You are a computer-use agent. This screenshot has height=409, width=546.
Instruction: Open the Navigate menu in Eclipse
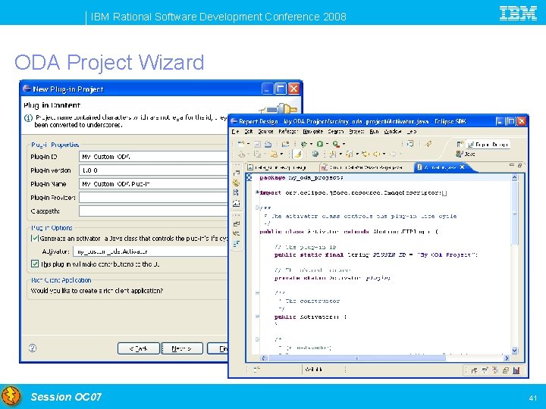(x=313, y=132)
